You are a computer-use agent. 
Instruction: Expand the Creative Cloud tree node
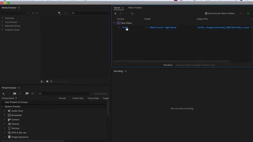coord(2,30)
